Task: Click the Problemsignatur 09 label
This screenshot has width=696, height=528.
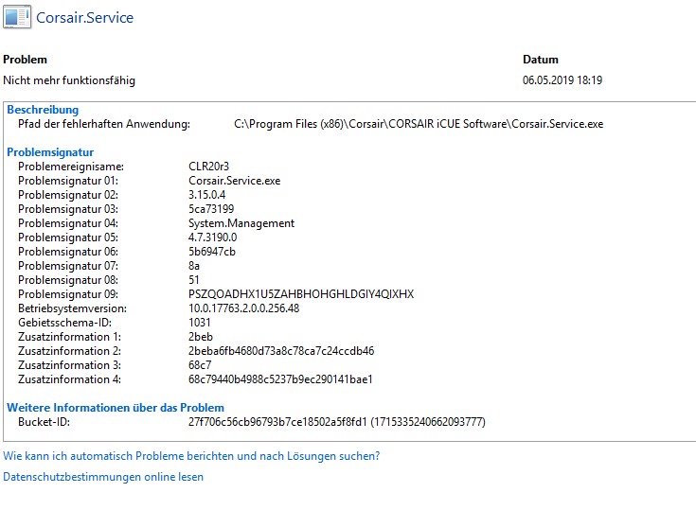Action: pyautogui.click(x=68, y=294)
